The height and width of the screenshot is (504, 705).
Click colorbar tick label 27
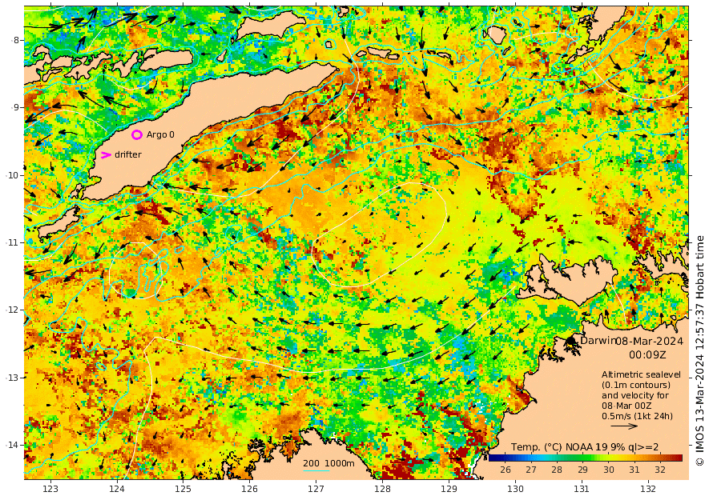pos(531,470)
